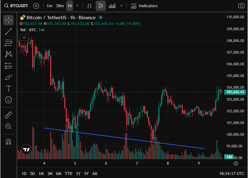Collapse the indicator legend with the chevron
The width and height of the screenshot is (248, 178).
[24, 37]
